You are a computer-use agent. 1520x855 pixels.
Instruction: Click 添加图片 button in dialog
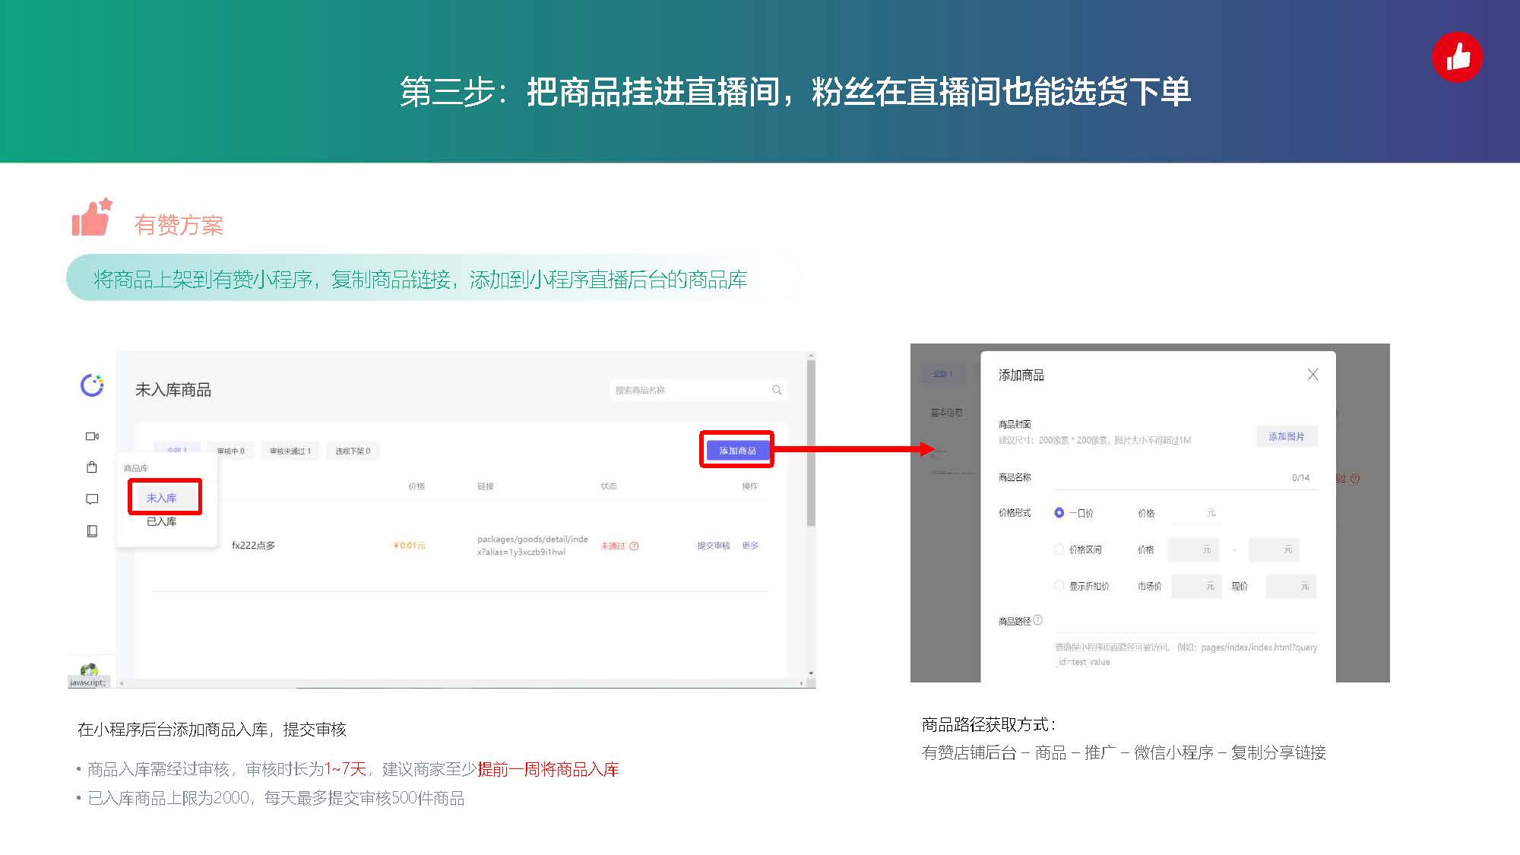pyautogui.click(x=1286, y=436)
